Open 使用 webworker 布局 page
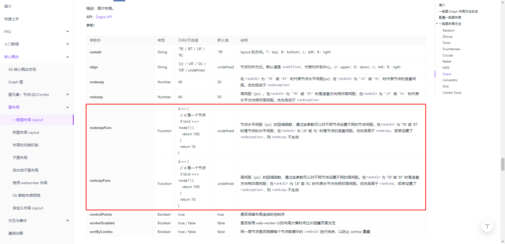The image size is (505, 244). pos(30,183)
